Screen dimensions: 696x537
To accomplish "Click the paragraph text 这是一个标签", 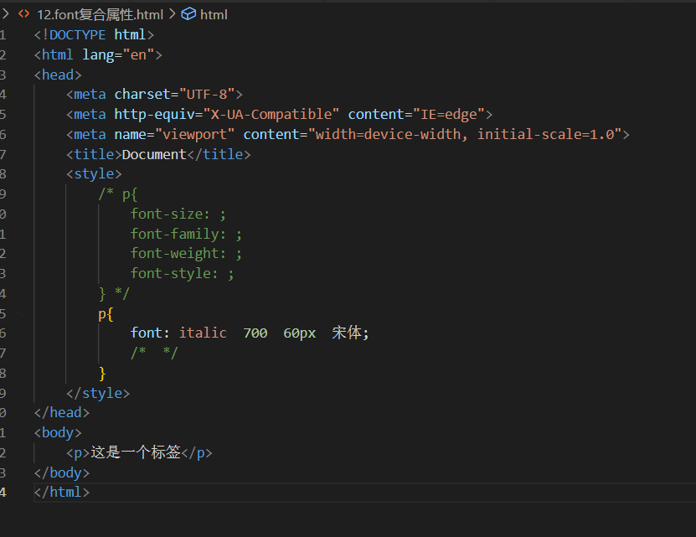I will point(136,452).
